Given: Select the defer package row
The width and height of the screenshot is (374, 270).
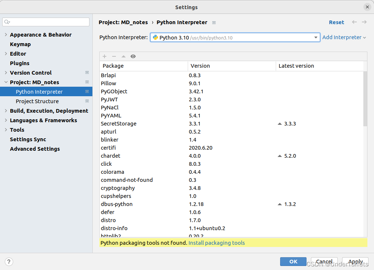Looking at the screenshot, I should click(x=232, y=213).
